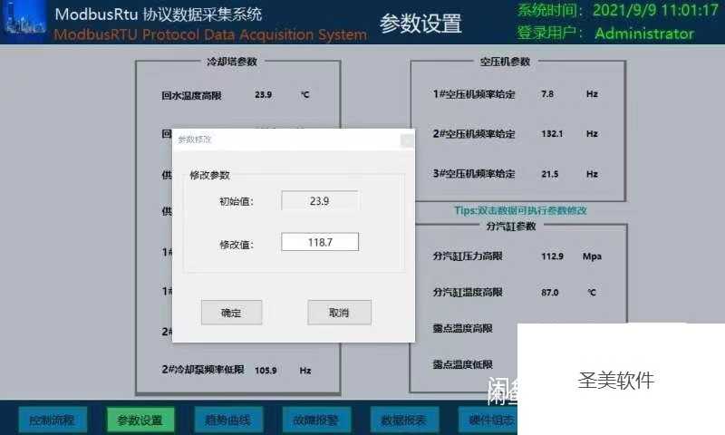Click the logged-in user Administrator
The image size is (725, 435).
pos(644,34)
